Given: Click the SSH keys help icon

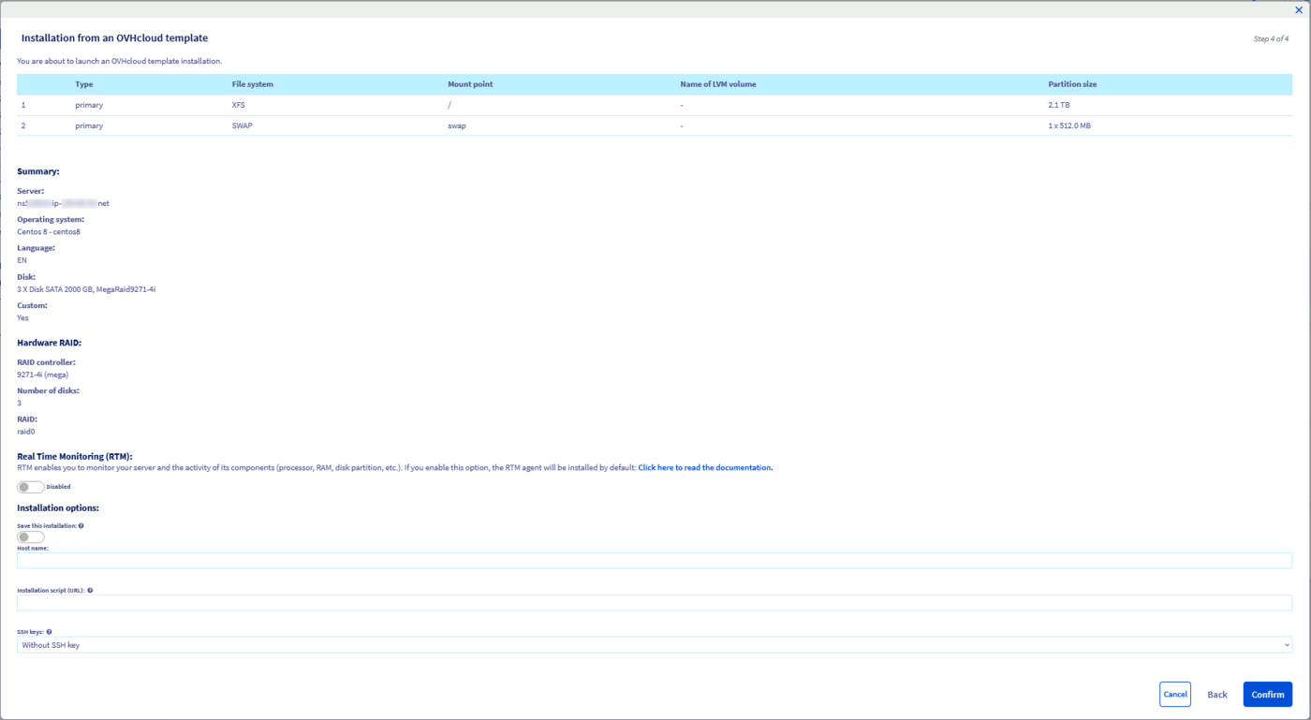Looking at the screenshot, I should coord(49,632).
